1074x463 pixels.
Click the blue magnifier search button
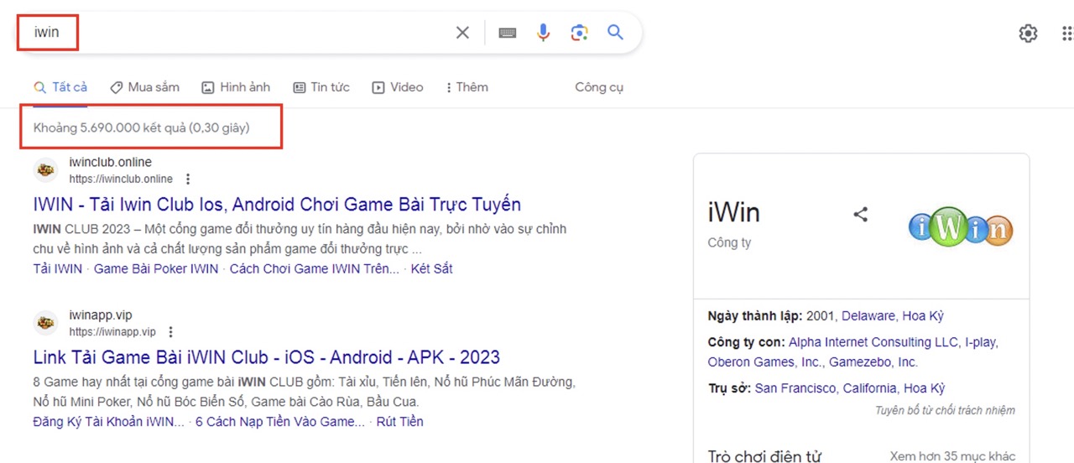615,33
